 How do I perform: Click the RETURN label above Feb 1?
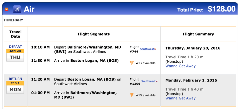15,79
